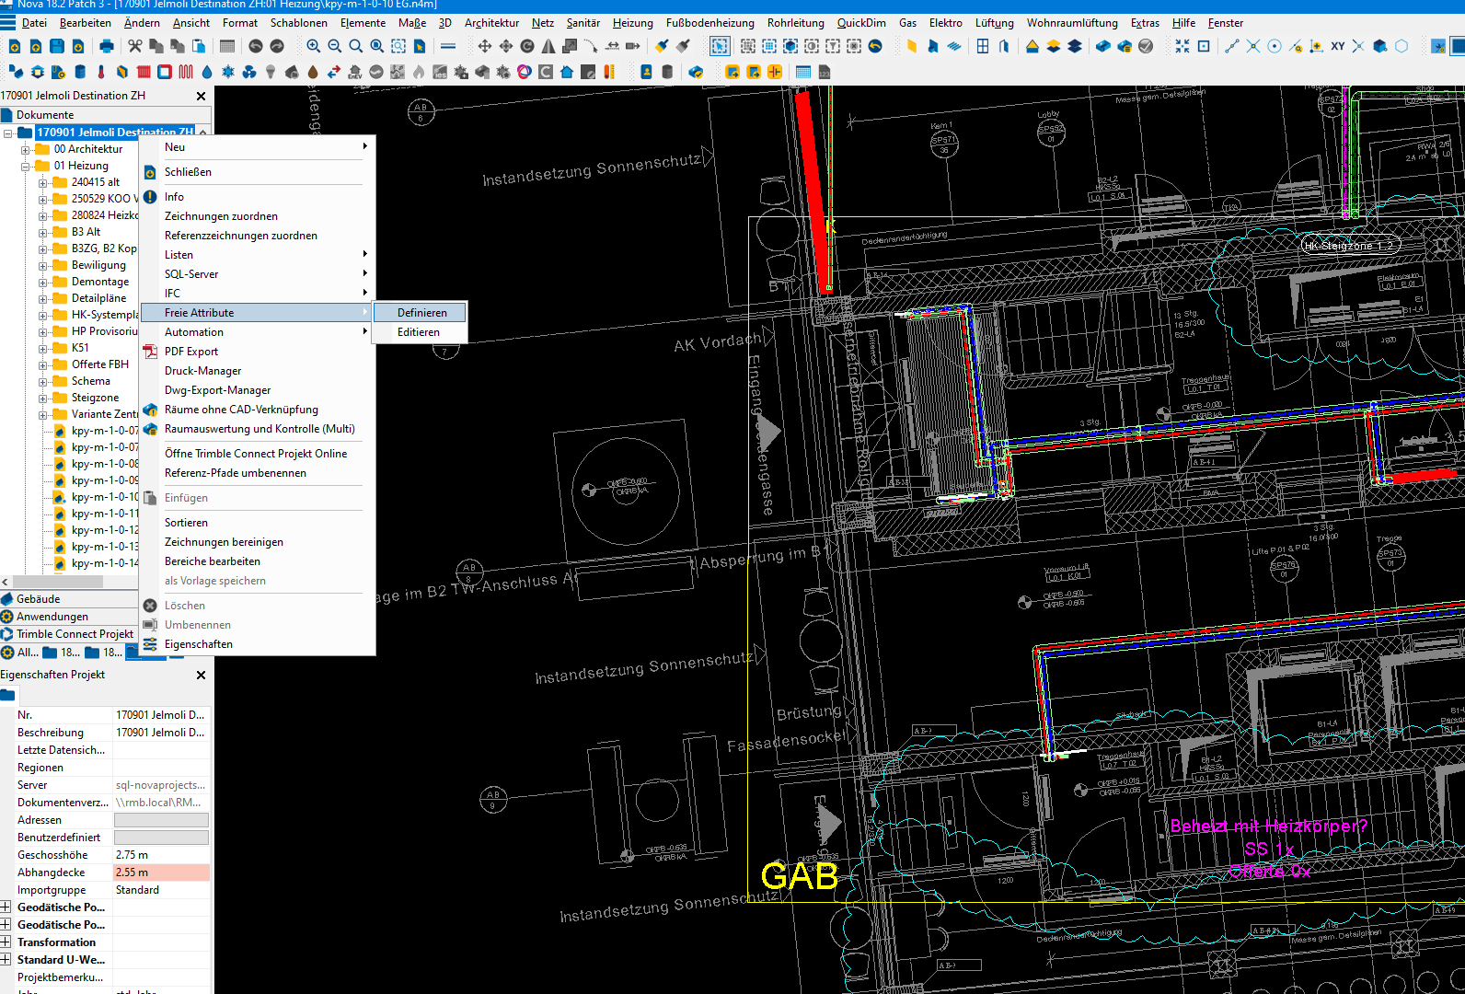
Task: Click the scissors cut icon
Action: [x=135, y=46]
